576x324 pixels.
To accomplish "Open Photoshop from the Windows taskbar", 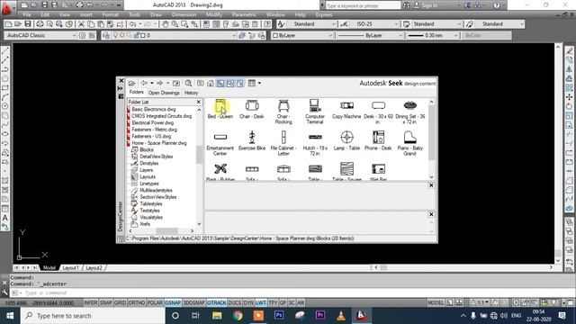I will [x=279, y=316].
